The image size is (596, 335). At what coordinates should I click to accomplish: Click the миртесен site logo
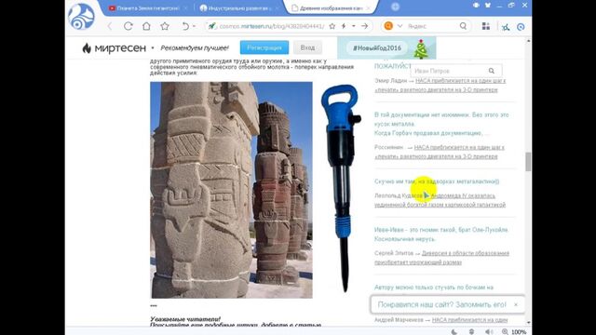coord(114,47)
